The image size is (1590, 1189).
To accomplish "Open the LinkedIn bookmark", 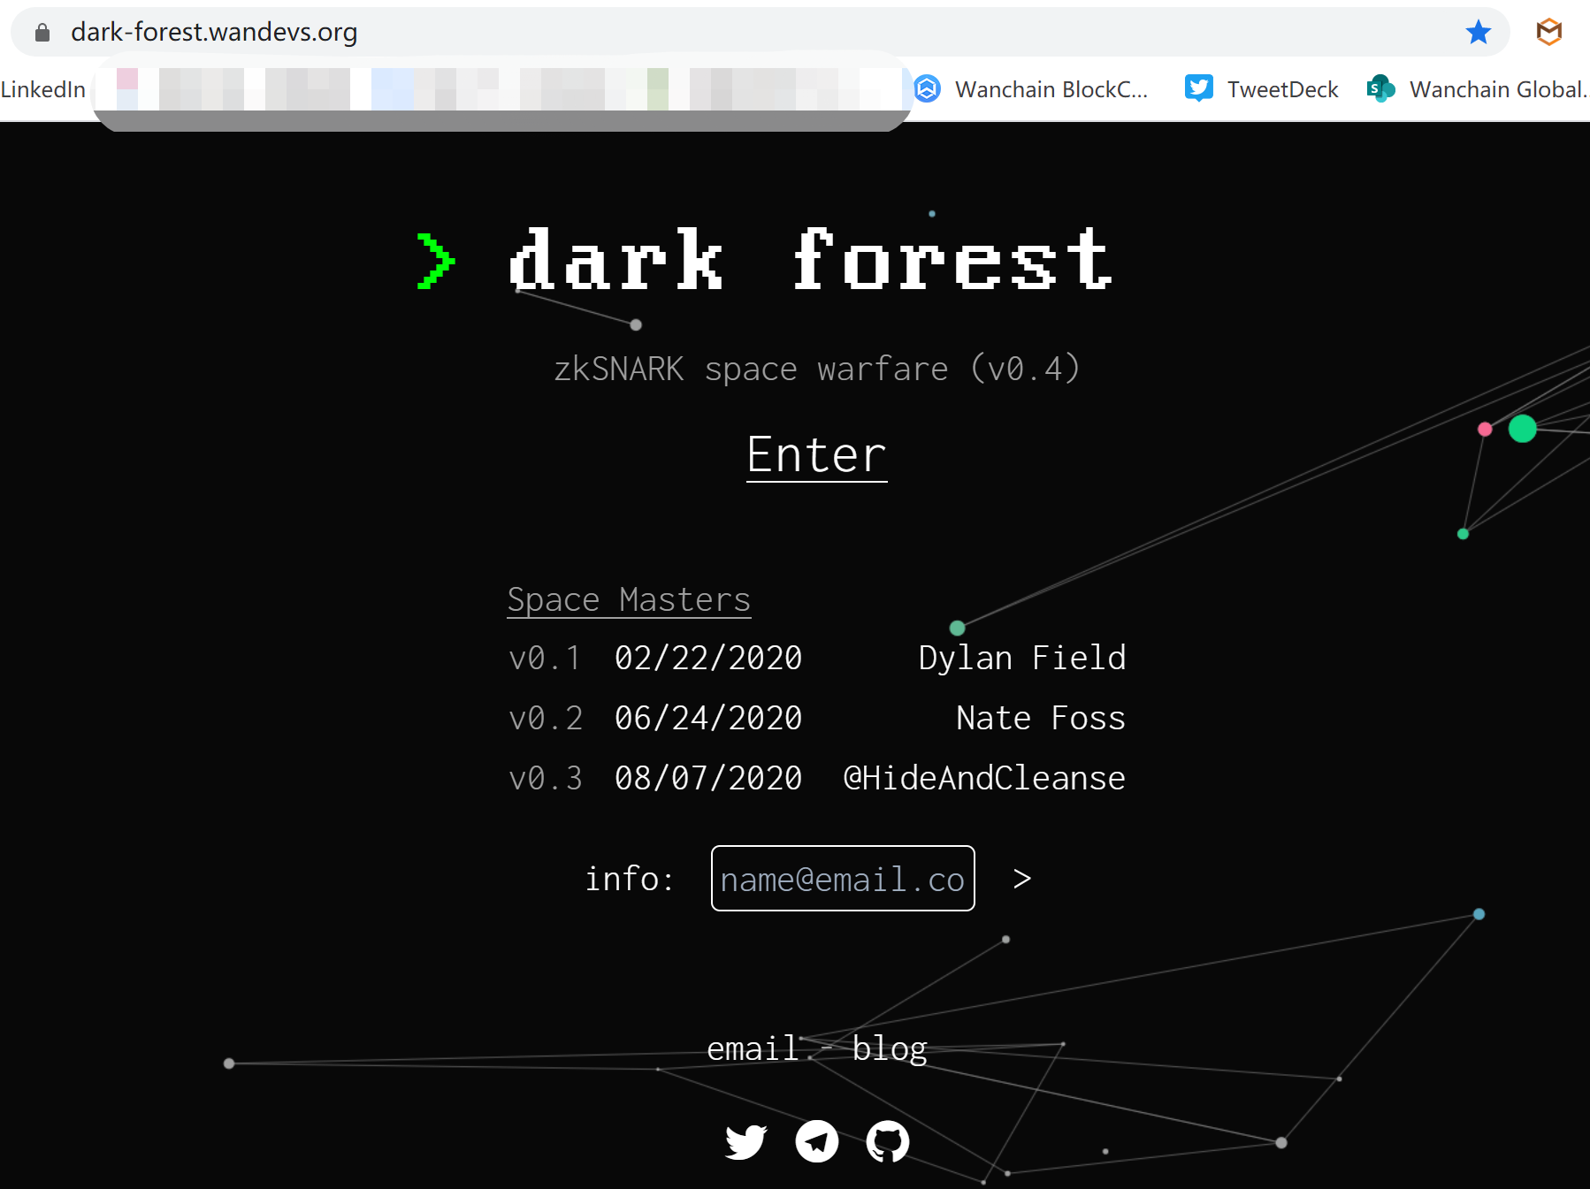I will point(43,89).
